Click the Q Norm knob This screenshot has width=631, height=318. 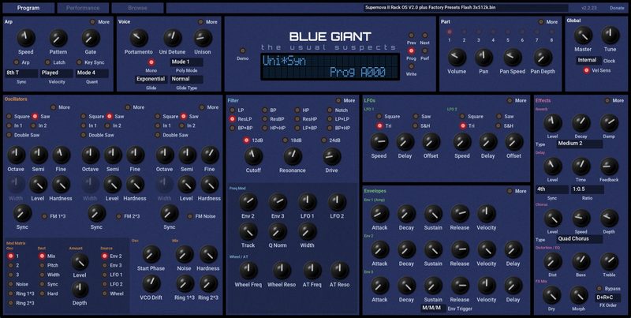coord(278,232)
